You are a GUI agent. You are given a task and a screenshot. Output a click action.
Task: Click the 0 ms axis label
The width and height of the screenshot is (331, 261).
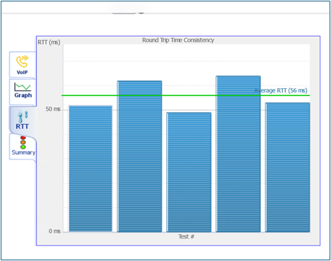(x=54, y=231)
